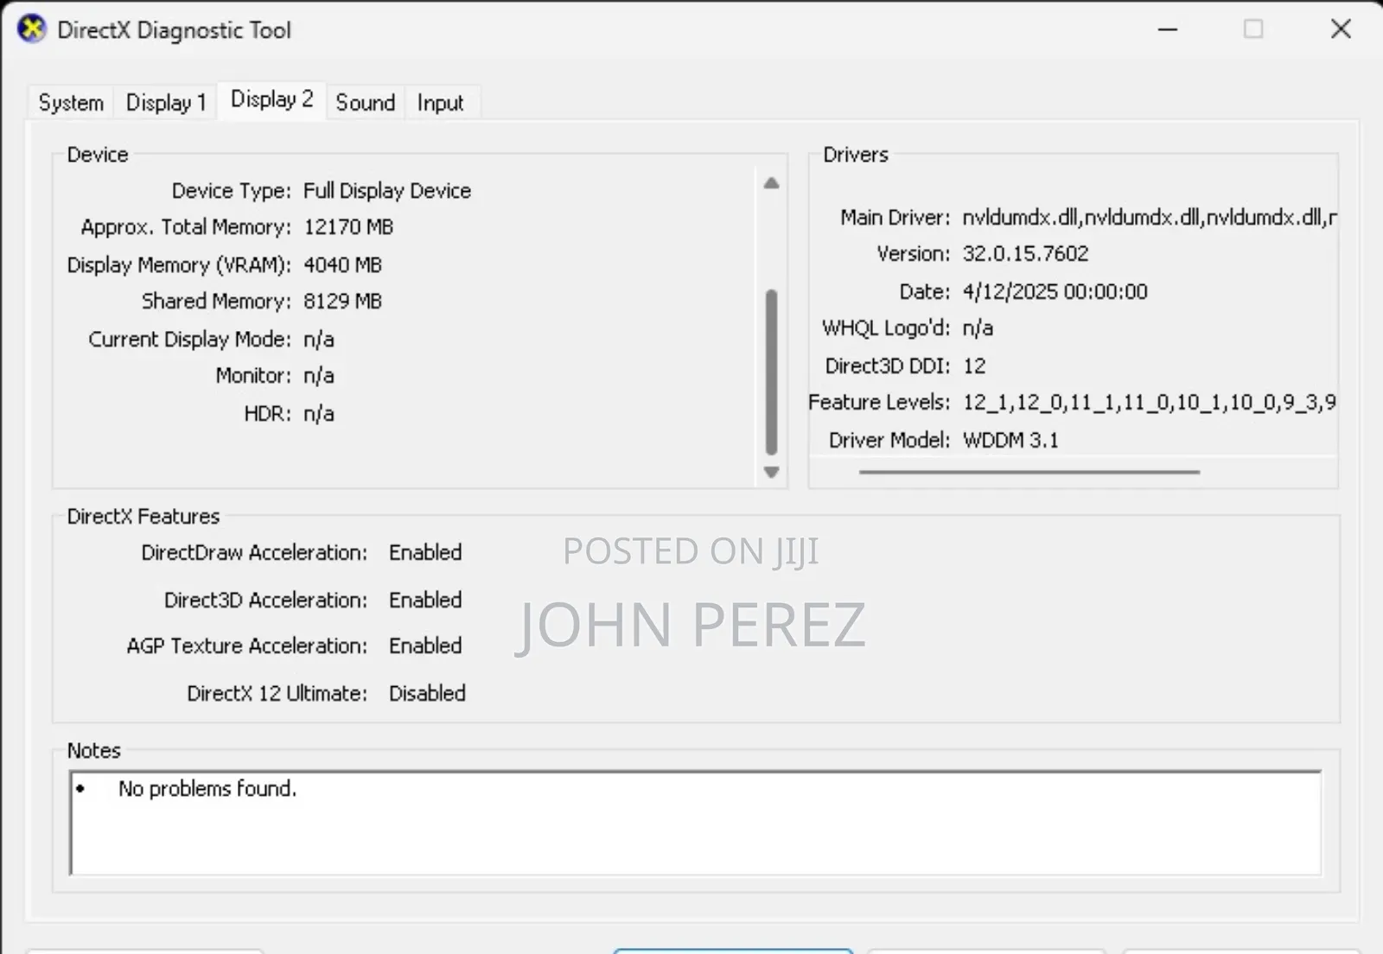The image size is (1383, 954).
Task: Open the System tab
Action: point(71,103)
